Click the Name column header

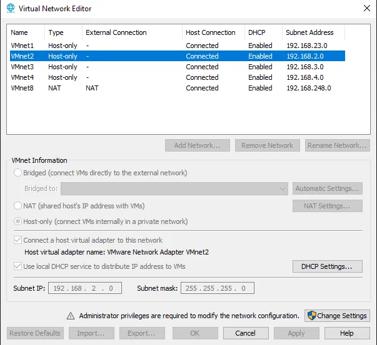(x=27, y=32)
